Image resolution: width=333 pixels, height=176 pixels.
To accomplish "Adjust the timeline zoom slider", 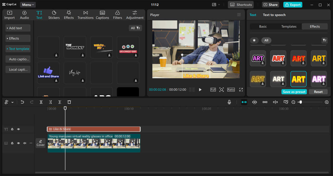I will coord(301,102).
